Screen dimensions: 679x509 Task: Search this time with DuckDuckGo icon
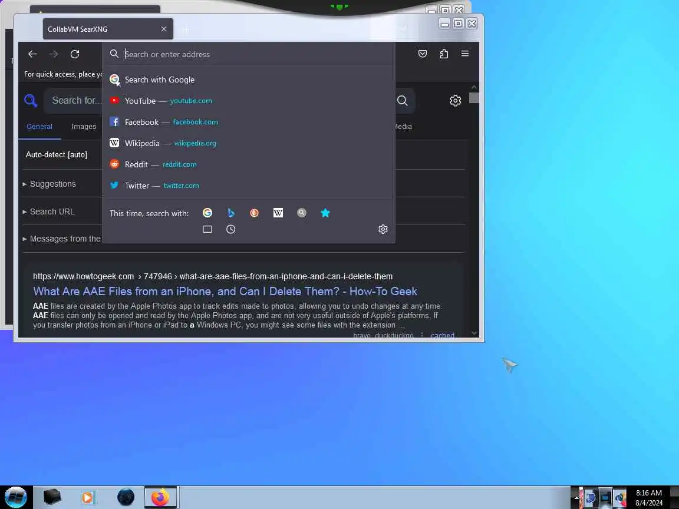tap(254, 213)
